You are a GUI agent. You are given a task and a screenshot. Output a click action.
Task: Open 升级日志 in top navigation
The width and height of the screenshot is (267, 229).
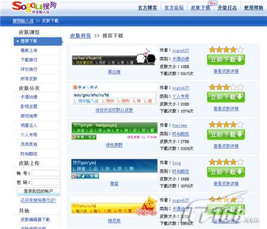pyautogui.click(x=227, y=8)
